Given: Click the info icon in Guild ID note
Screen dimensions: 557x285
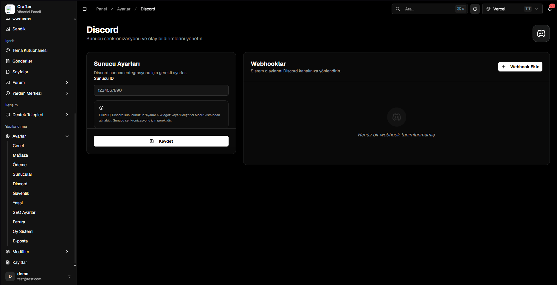Looking at the screenshot, I should pyautogui.click(x=101, y=108).
